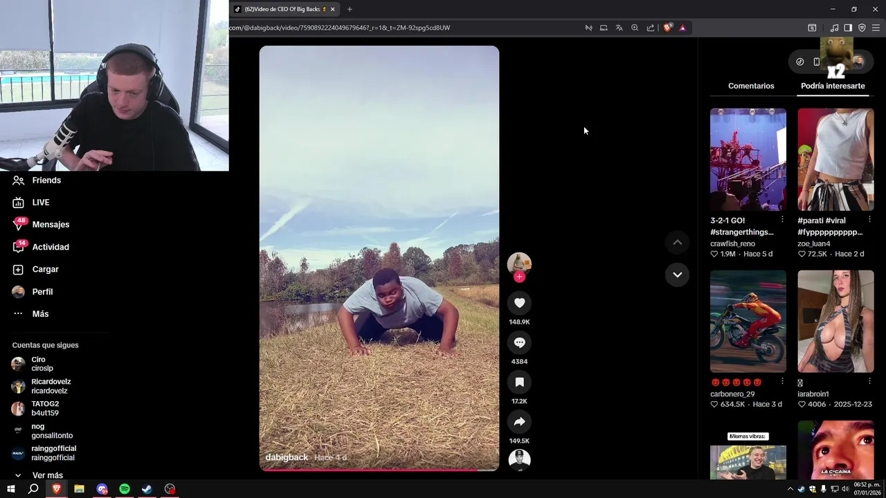Click the taskbar volume speaker icon
886x498 pixels.
[x=845, y=489]
